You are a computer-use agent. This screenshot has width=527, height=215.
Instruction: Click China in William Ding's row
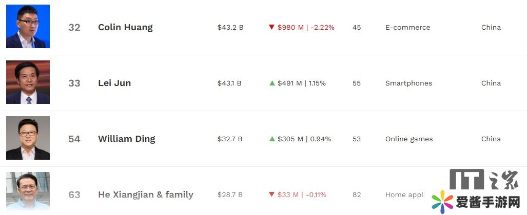coord(491,139)
